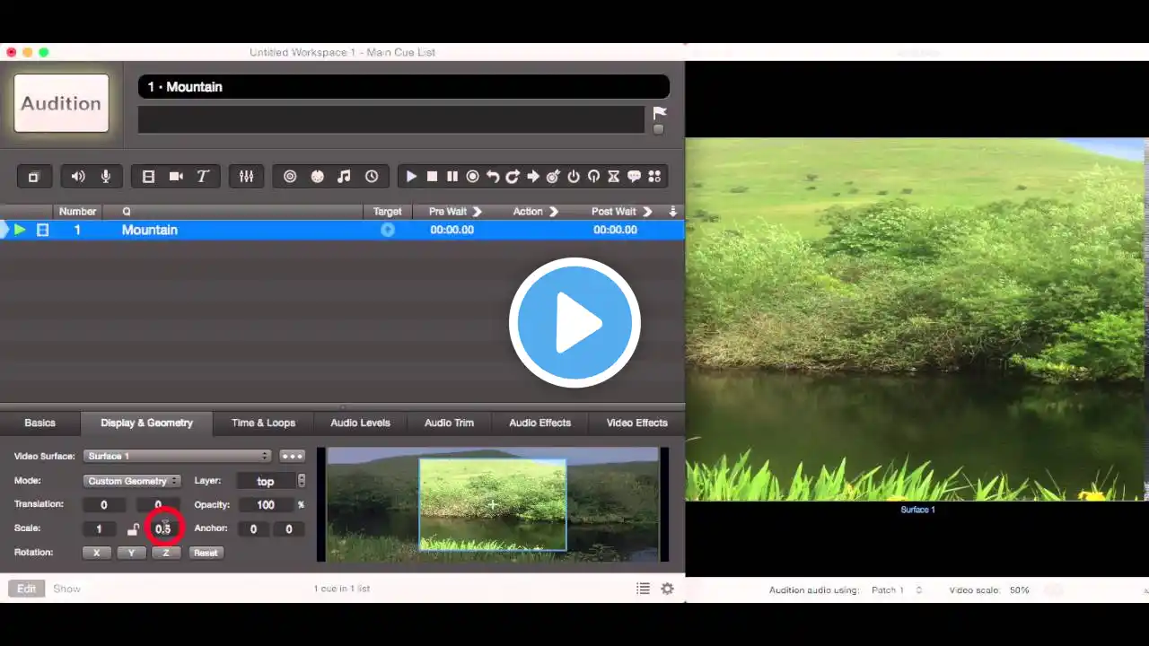Open the Mode Custom Geometry dropdown
Screen dimensions: 1149x646
(132, 481)
